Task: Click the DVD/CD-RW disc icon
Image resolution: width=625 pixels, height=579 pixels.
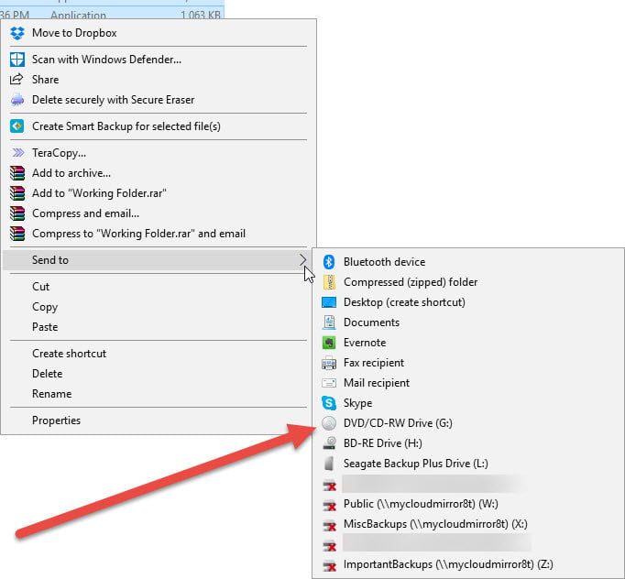Action: tap(329, 423)
